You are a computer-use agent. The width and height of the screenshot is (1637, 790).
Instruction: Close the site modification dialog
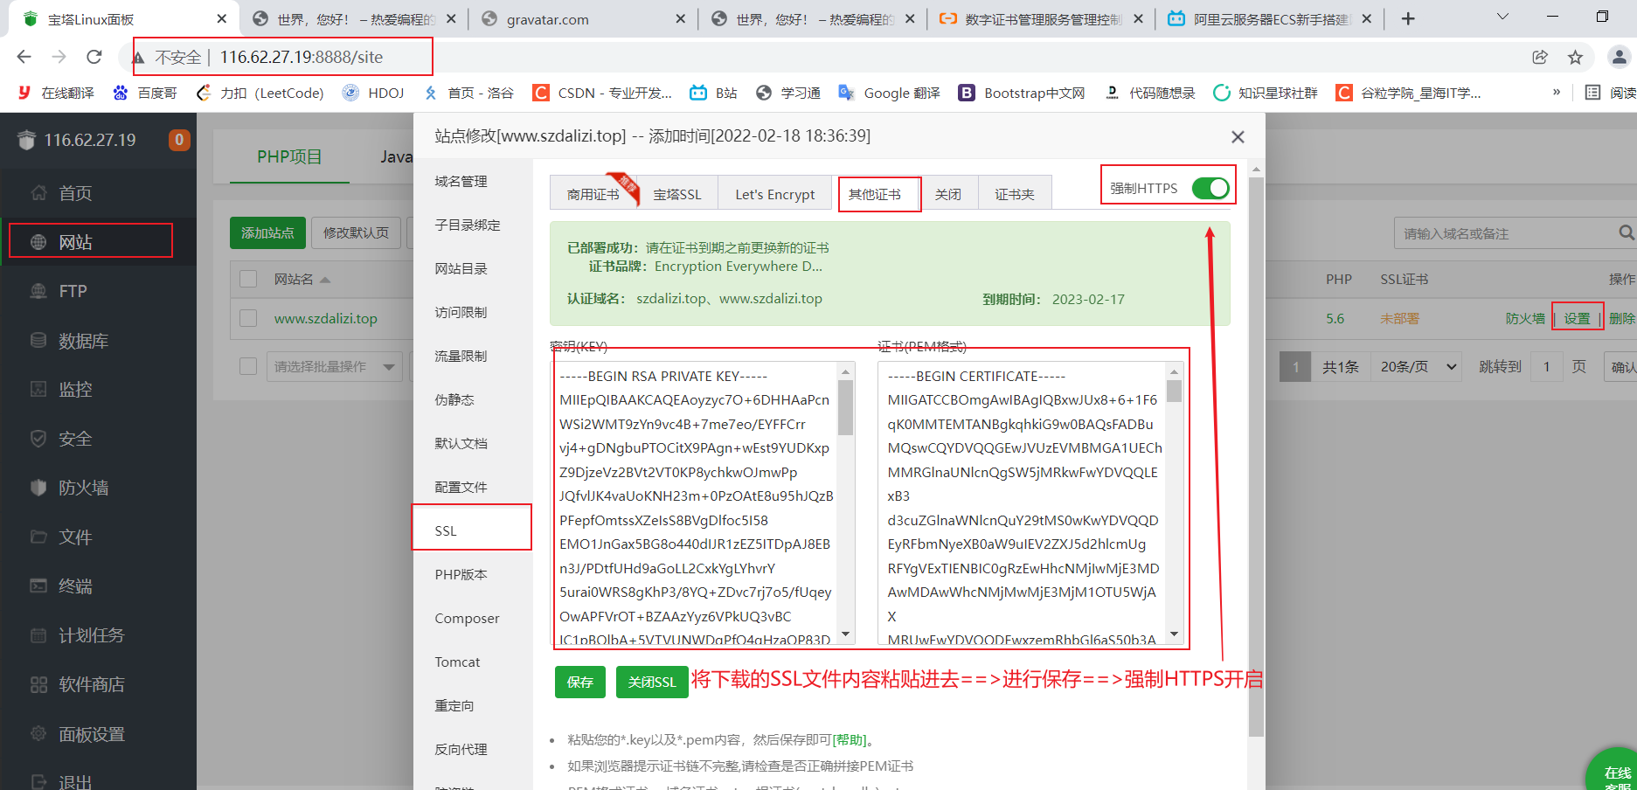click(x=1238, y=137)
